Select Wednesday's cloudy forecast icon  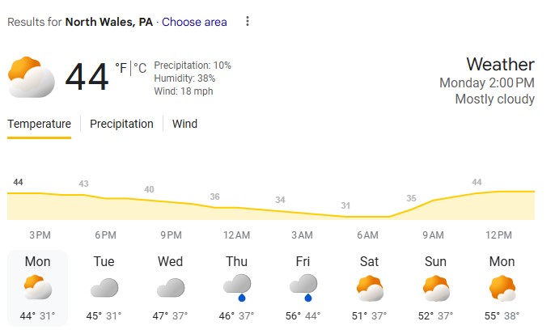170,288
